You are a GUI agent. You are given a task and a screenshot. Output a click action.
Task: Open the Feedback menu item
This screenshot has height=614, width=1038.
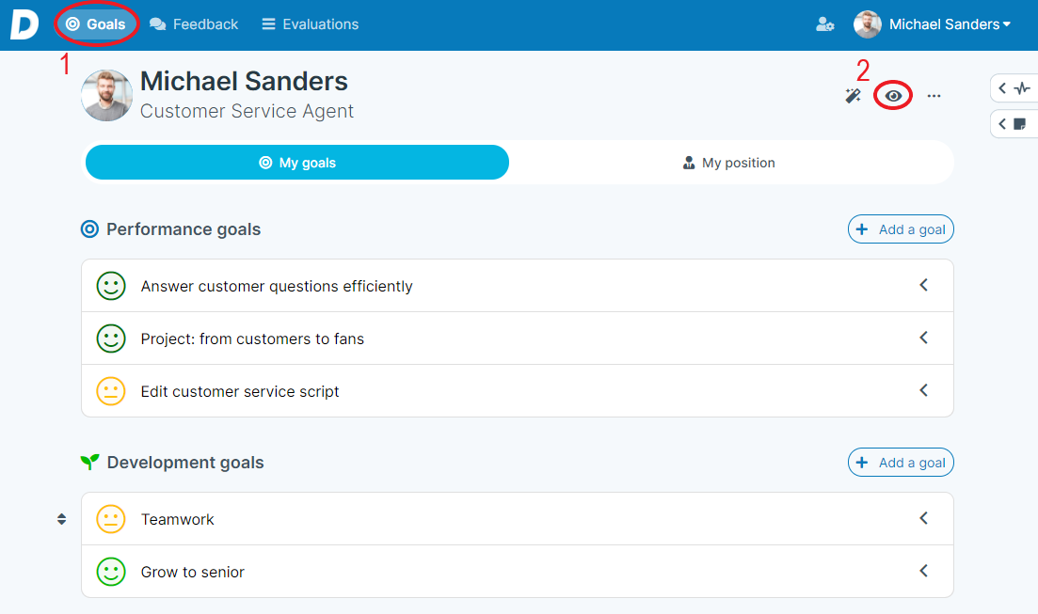194,24
